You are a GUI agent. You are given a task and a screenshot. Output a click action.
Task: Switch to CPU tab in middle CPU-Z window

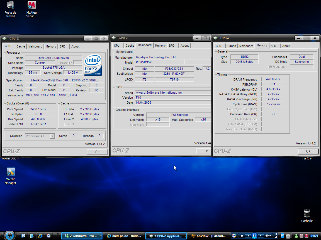117,46
